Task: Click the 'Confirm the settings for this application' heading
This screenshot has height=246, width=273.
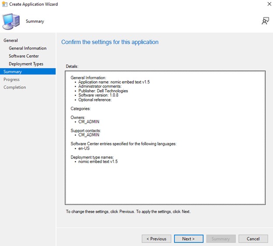Action: point(110,42)
